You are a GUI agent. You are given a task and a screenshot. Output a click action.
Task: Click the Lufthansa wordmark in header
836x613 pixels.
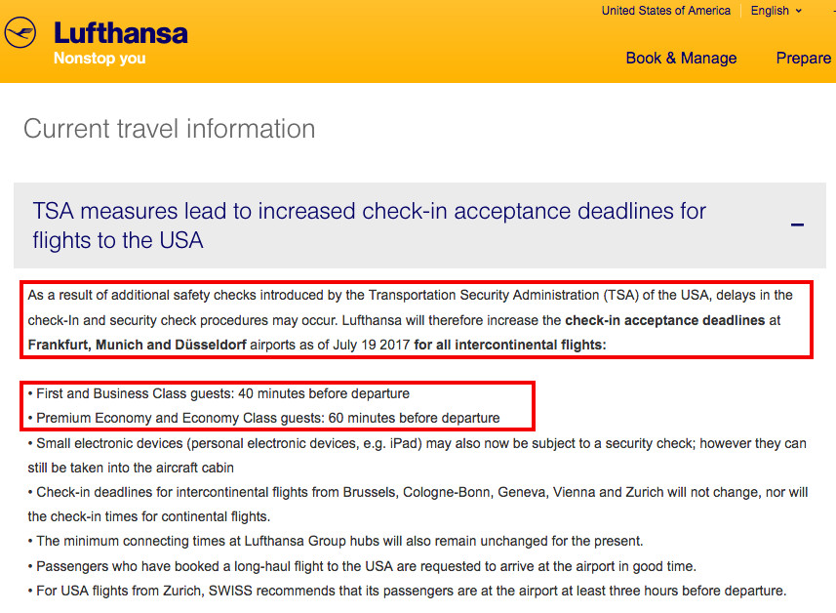121,33
